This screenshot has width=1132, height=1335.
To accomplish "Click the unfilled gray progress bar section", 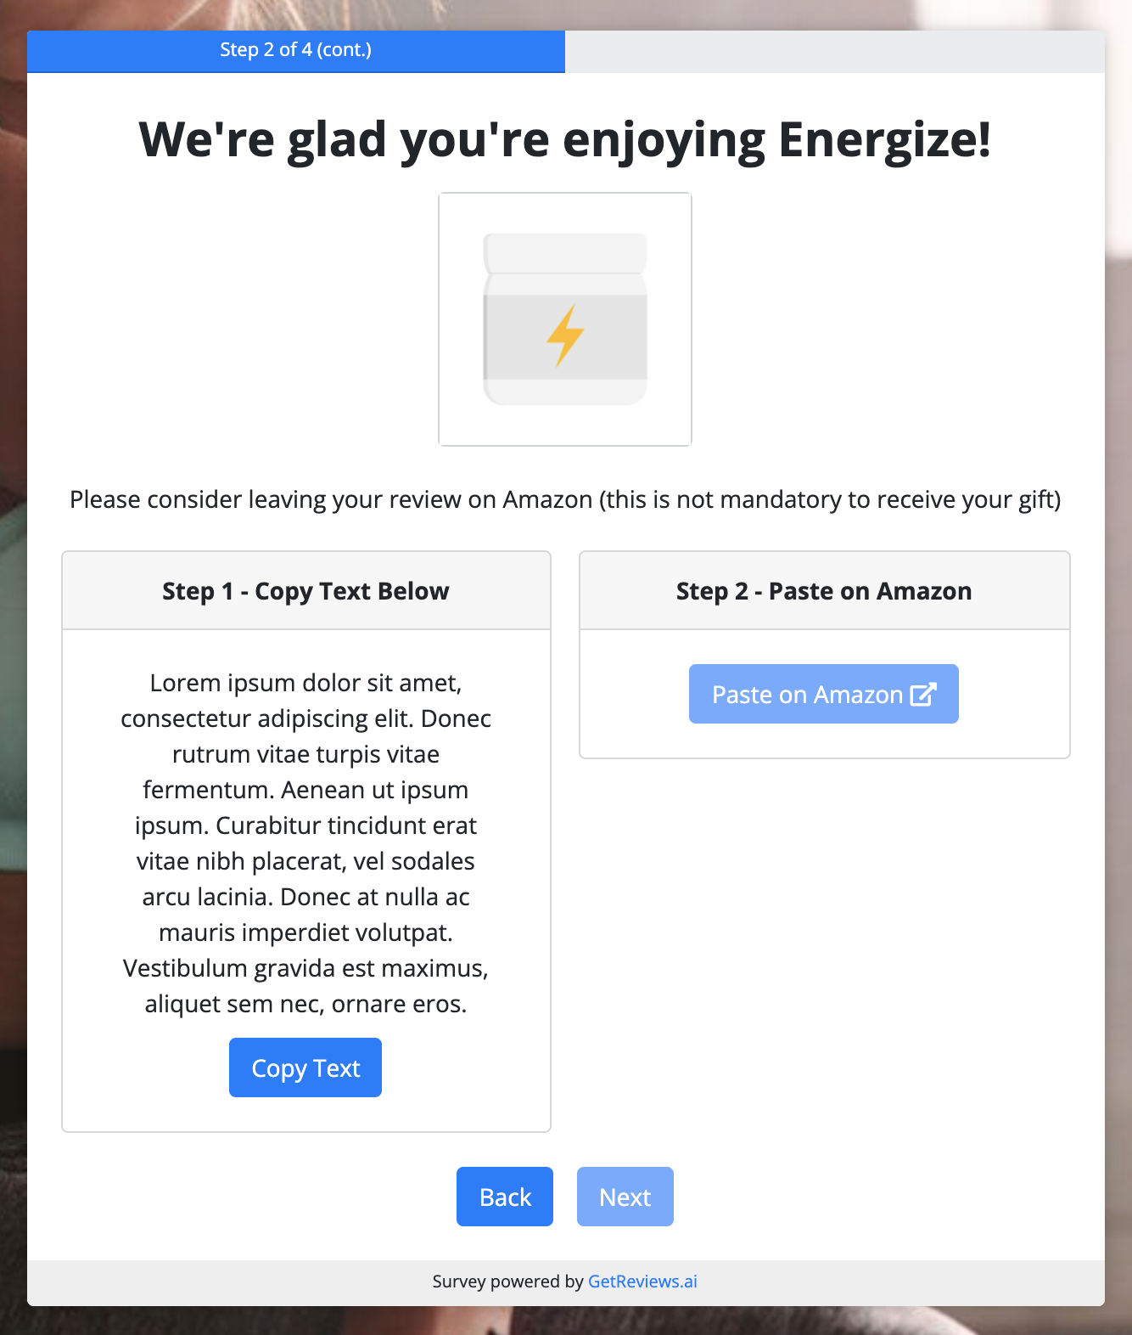I will pyautogui.click(x=835, y=51).
